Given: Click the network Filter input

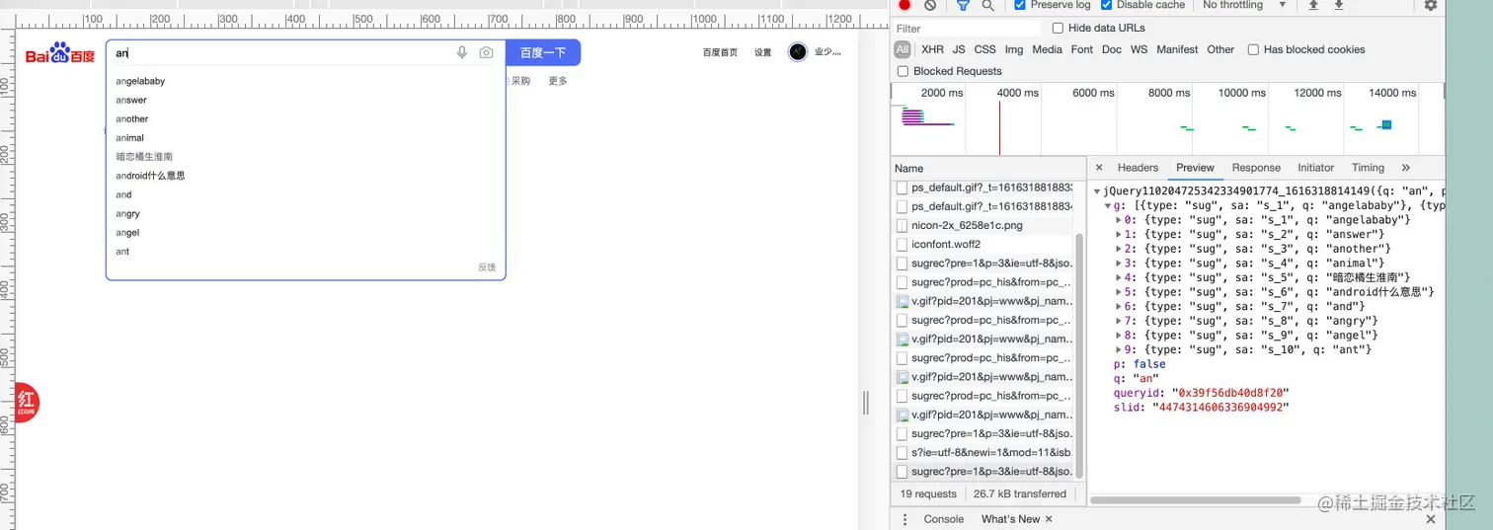Looking at the screenshot, I should (x=968, y=29).
